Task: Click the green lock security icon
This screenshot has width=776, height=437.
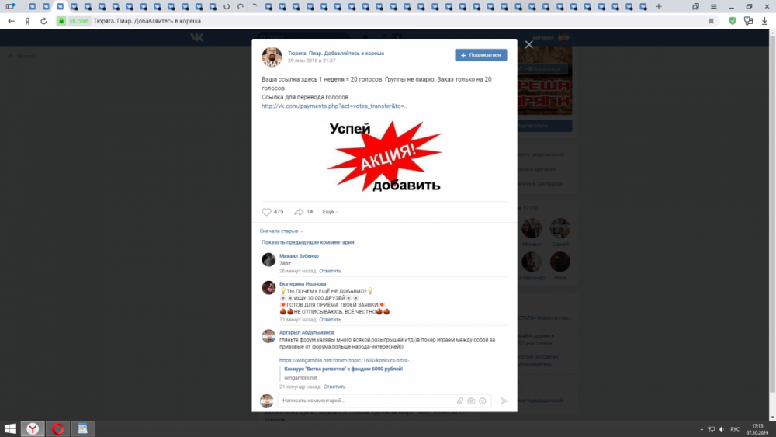Action: click(x=61, y=21)
